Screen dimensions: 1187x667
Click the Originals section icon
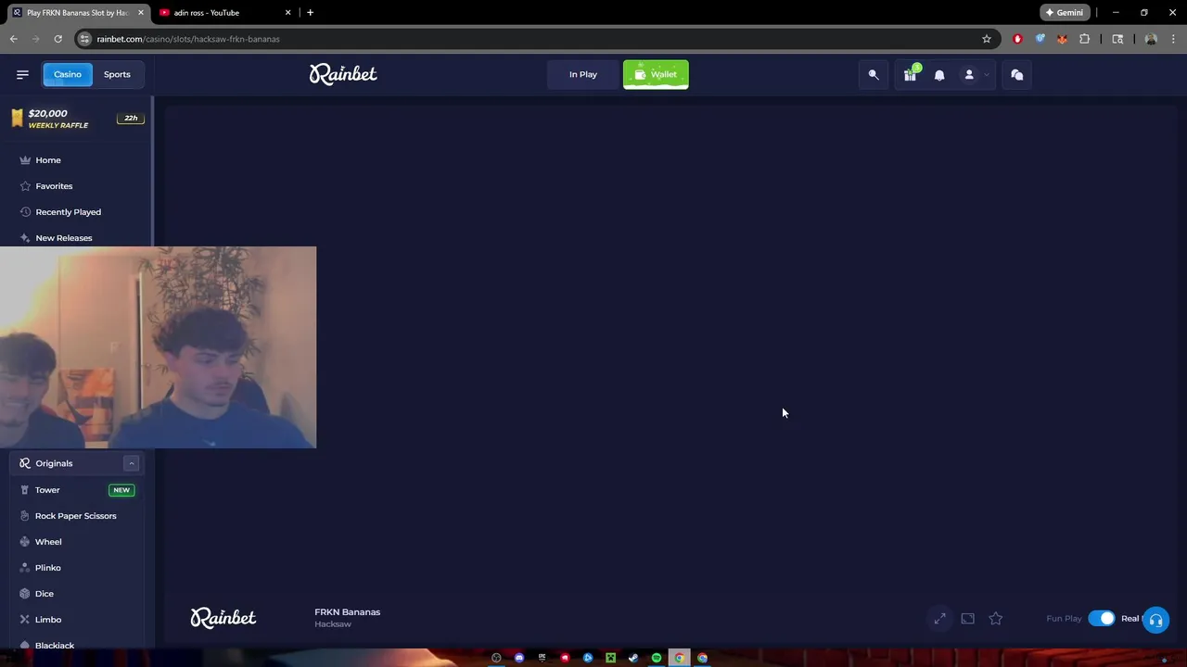25,463
